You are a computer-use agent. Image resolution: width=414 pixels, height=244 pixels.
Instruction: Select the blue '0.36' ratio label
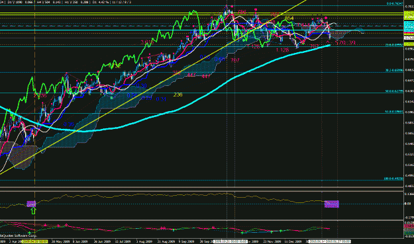pyautogui.click(x=69, y=124)
